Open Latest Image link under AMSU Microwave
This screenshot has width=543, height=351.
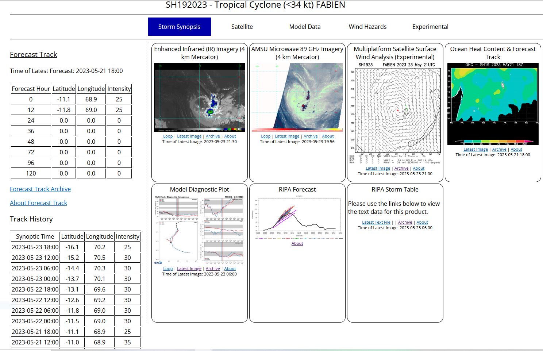pos(287,136)
